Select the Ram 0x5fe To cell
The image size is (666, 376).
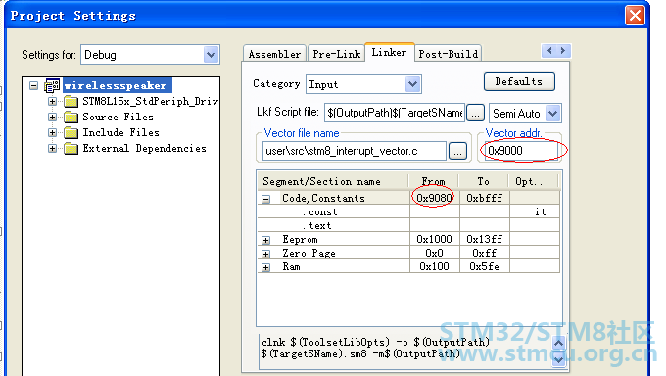coord(484,266)
